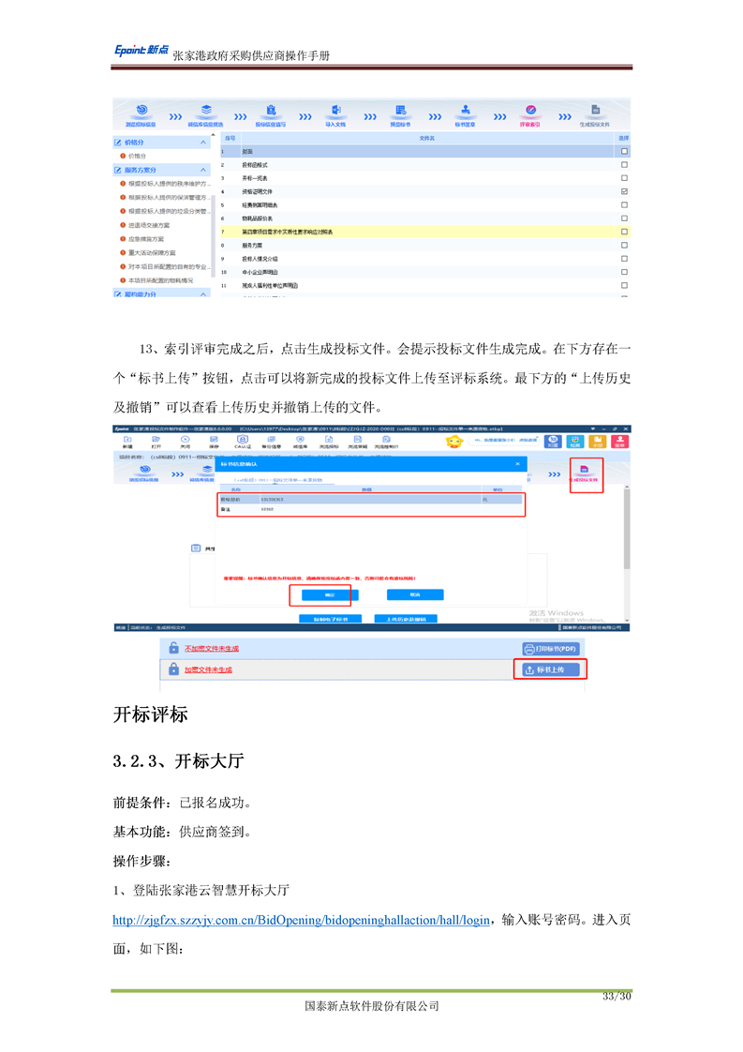Collapse the 价格分 section
The height and width of the screenshot is (1052, 743).
coord(204,143)
